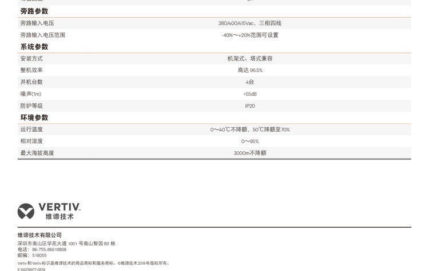Click the 运行温度 row label

coord(31,130)
